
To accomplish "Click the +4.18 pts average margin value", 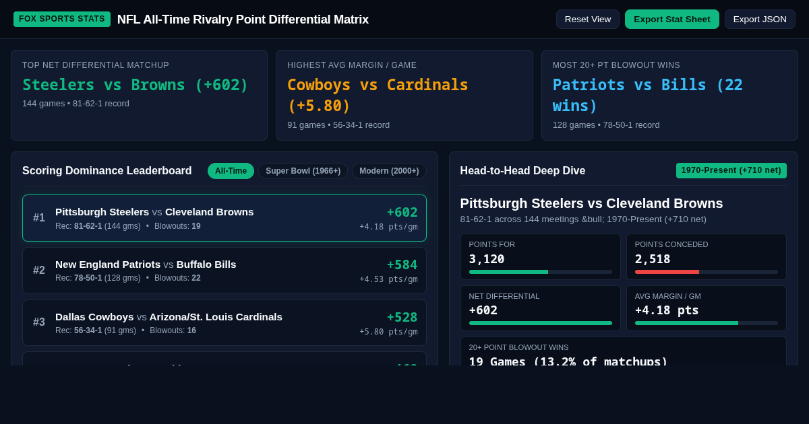I will pos(667,310).
